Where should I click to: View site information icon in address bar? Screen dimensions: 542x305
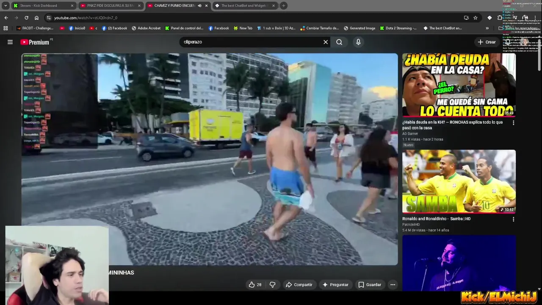coord(49,18)
